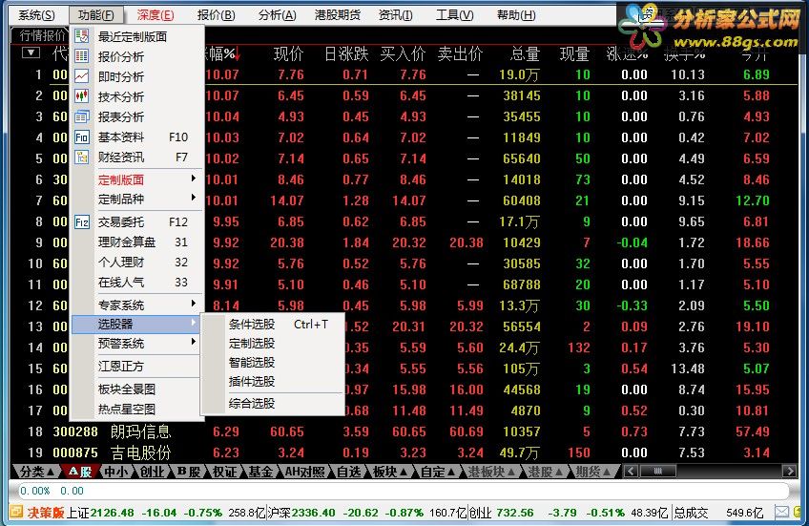Click the 财经资讯 icon
This screenshot has width=809, height=526.
[x=81, y=157]
